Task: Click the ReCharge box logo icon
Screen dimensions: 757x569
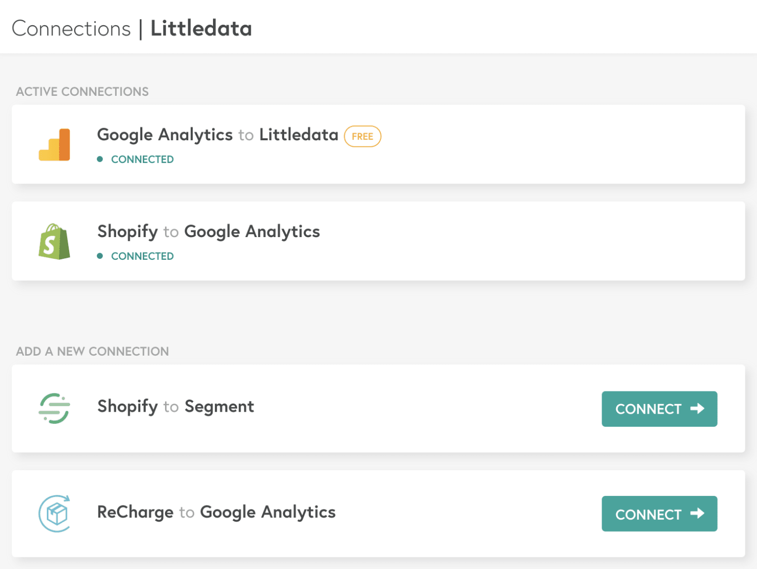Action: point(55,514)
